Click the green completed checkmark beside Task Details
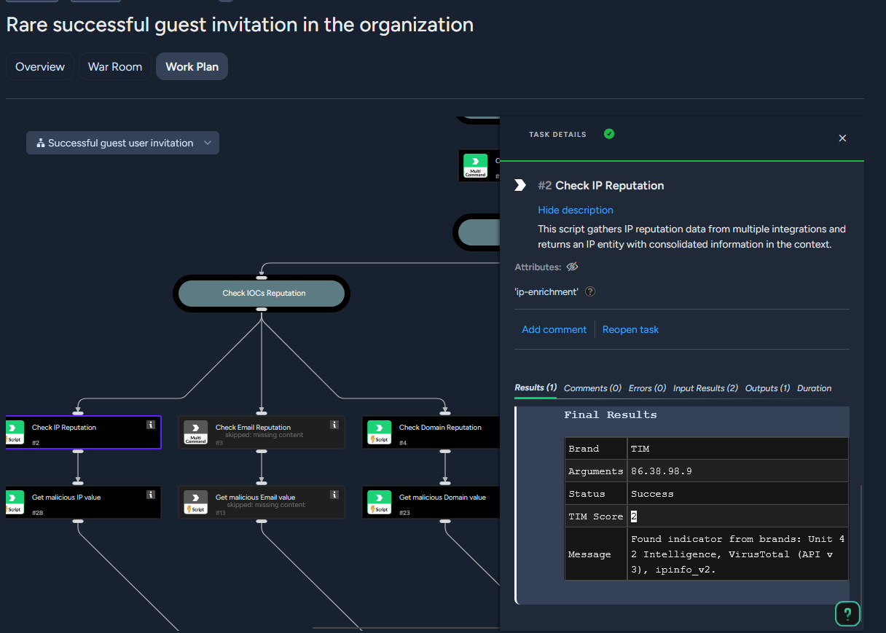This screenshot has height=633, width=886. point(609,134)
